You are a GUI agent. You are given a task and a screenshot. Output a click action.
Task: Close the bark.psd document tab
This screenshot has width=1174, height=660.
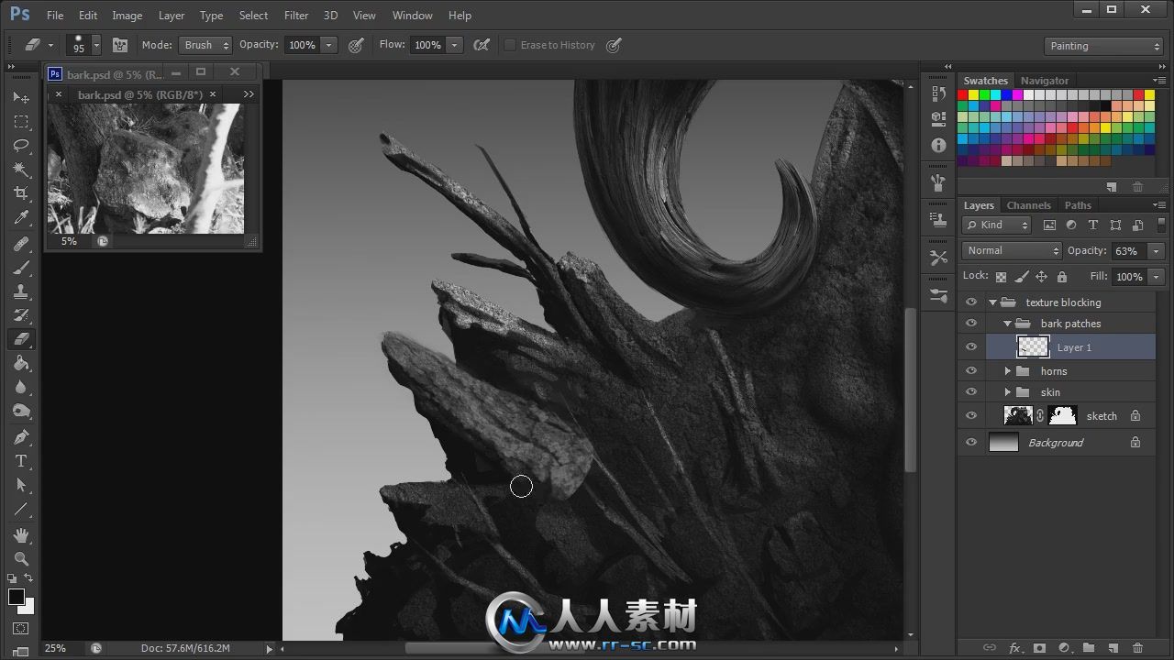coord(213,94)
